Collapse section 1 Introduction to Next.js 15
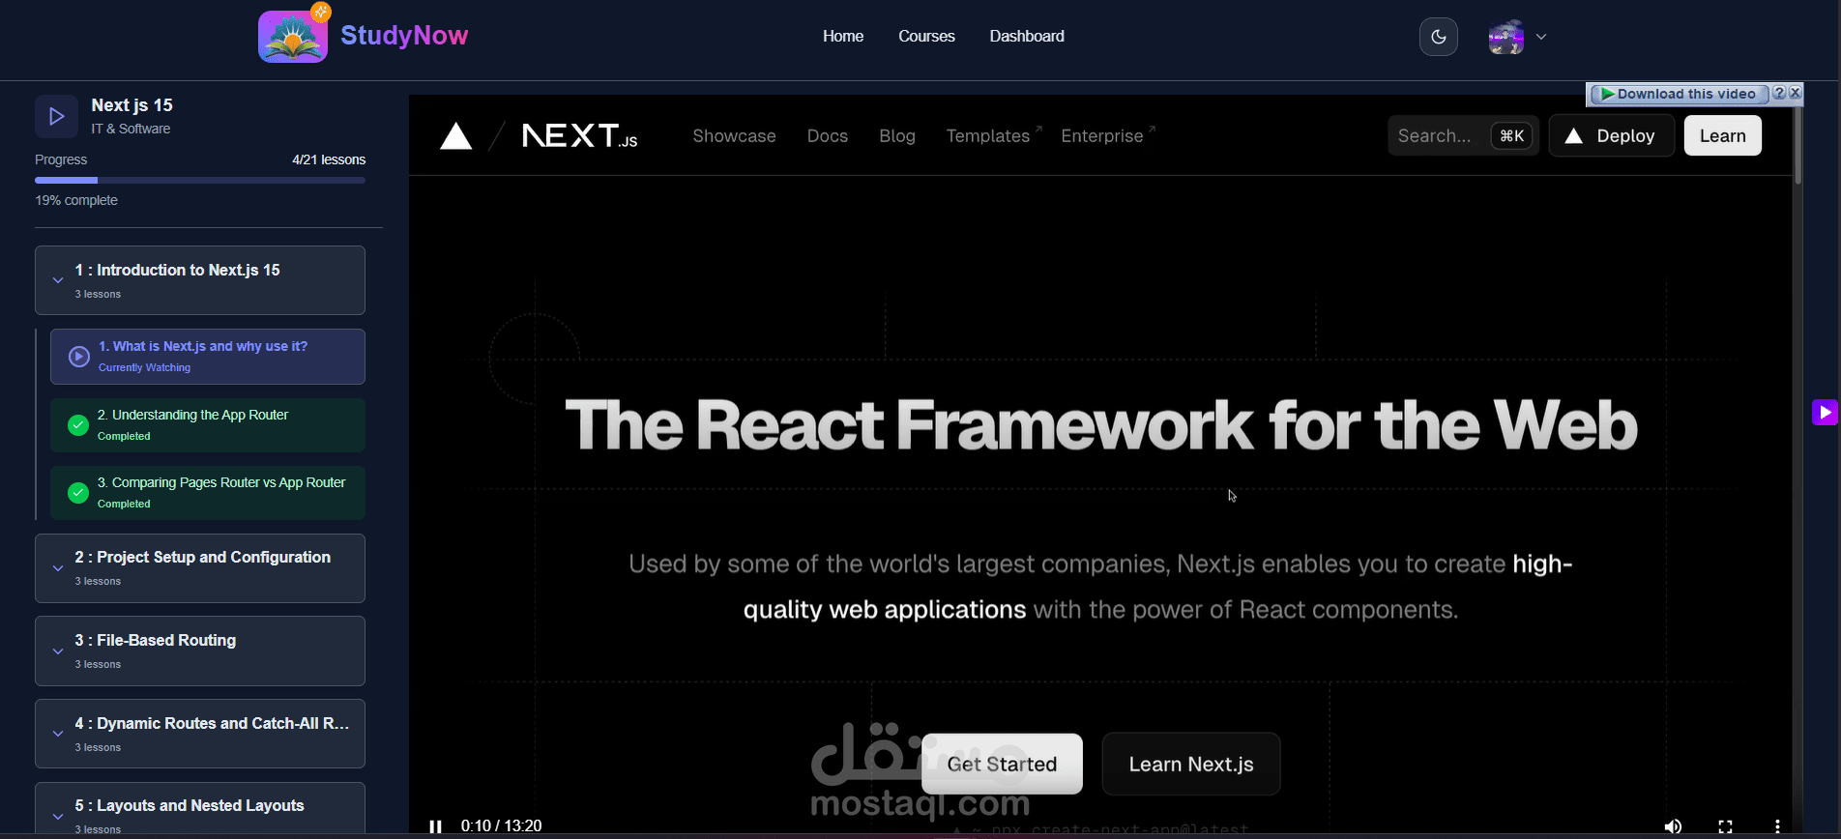Screen dimensions: 1841x839 [200, 280]
